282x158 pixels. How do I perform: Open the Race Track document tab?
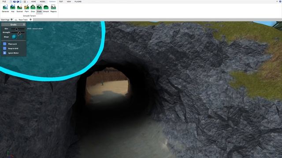23,20
